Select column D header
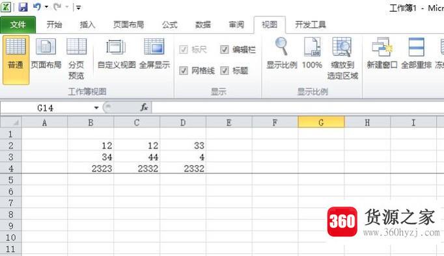444x256 pixels. point(183,122)
